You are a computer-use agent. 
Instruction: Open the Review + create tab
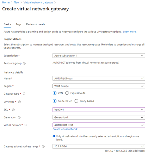(x=36, y=24)
